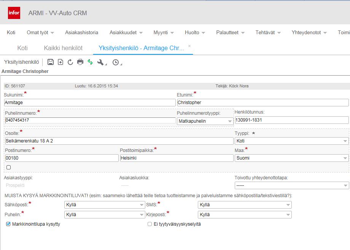Expand the Asiakkuudet menu
Image resolution: width=350 pixels, height=250 pixels.
[126, 33]
